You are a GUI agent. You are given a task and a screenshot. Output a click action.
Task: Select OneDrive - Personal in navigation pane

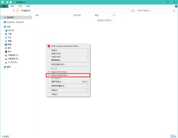tap(15, 22)
